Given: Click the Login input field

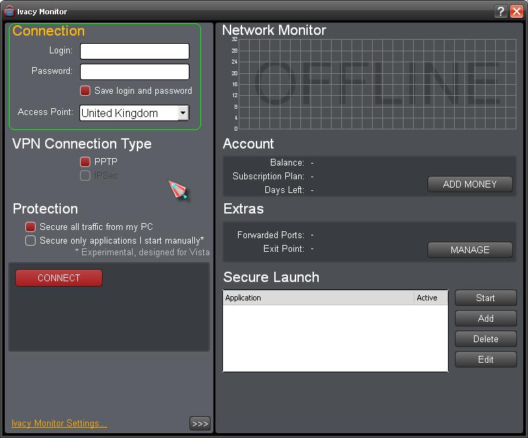Looking at the screenshot, I should point(135,51).
